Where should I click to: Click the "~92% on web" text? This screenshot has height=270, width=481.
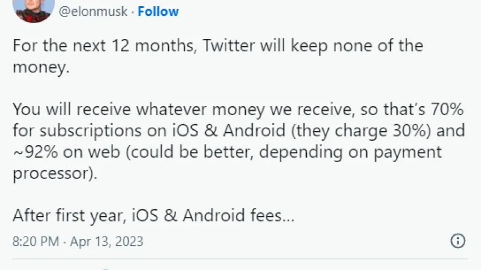[x=66, y=152]
